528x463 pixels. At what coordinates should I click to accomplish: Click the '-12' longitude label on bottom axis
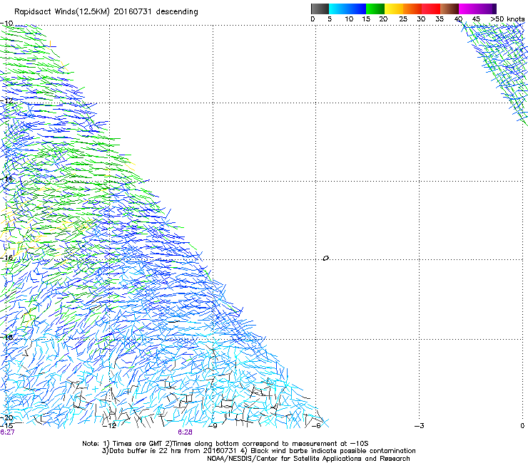click(109, 426)
